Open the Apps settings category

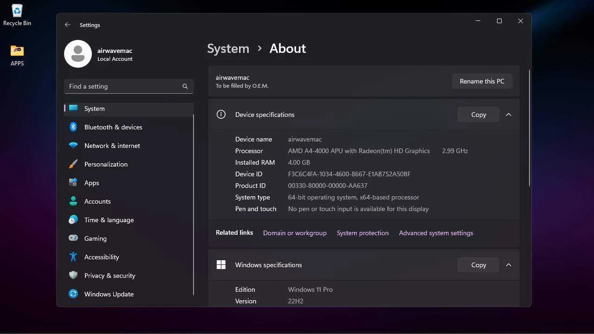129,183
